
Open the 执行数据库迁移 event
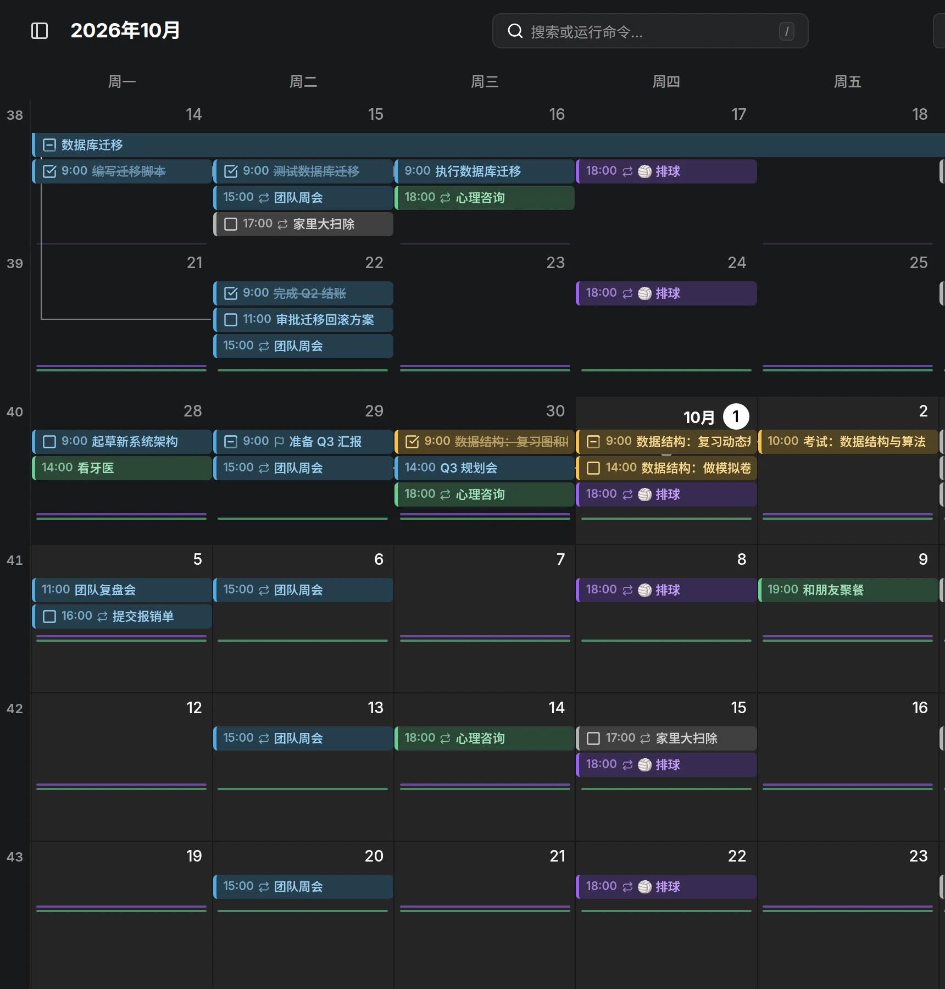485,171
